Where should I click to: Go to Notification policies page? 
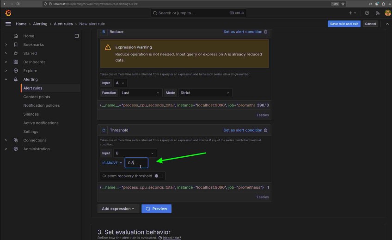41,105
